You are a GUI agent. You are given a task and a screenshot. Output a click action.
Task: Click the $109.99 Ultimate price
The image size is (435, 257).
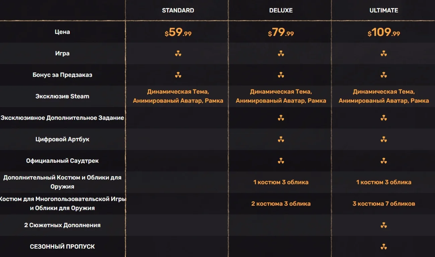384,32
